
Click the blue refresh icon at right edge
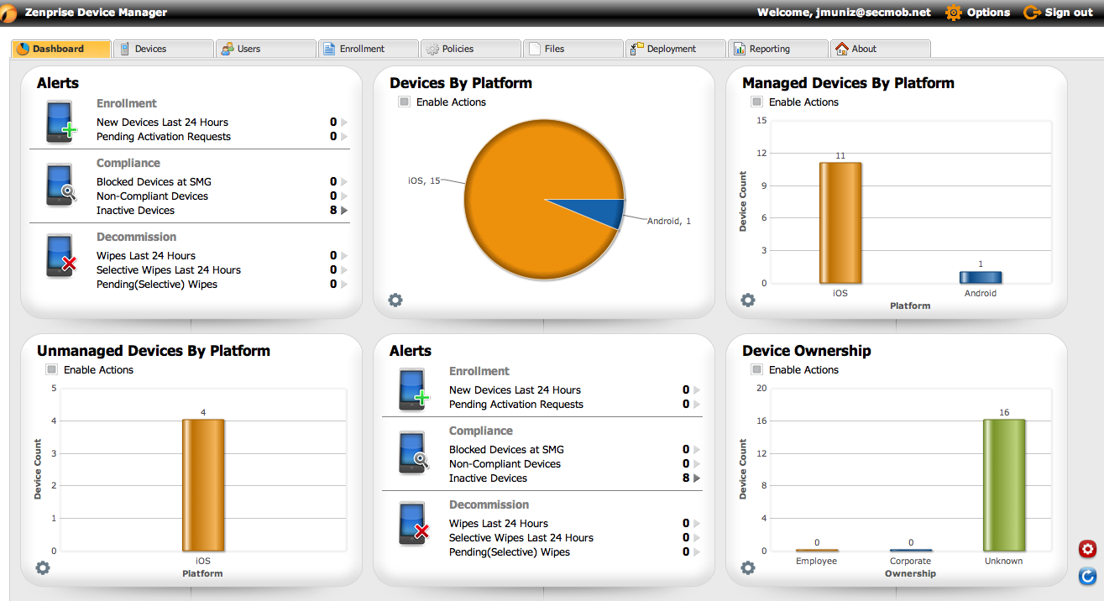coord(1087,576)
